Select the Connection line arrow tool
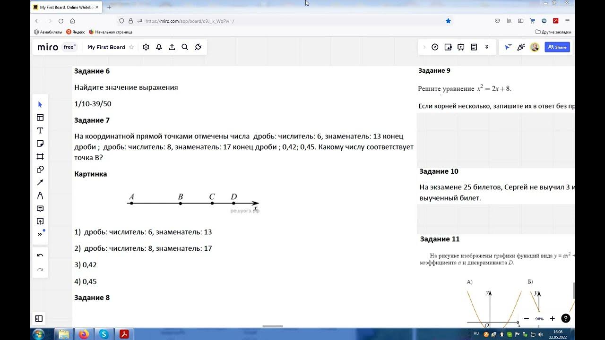 coord(40,182)
